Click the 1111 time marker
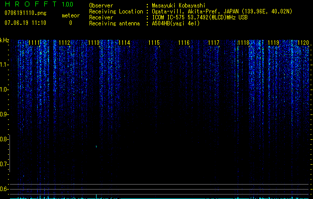 [34, 43]
